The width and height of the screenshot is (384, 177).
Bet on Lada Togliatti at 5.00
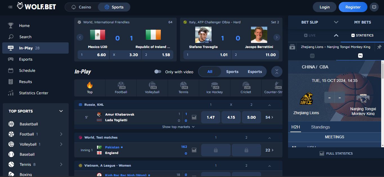pos(251,117)
